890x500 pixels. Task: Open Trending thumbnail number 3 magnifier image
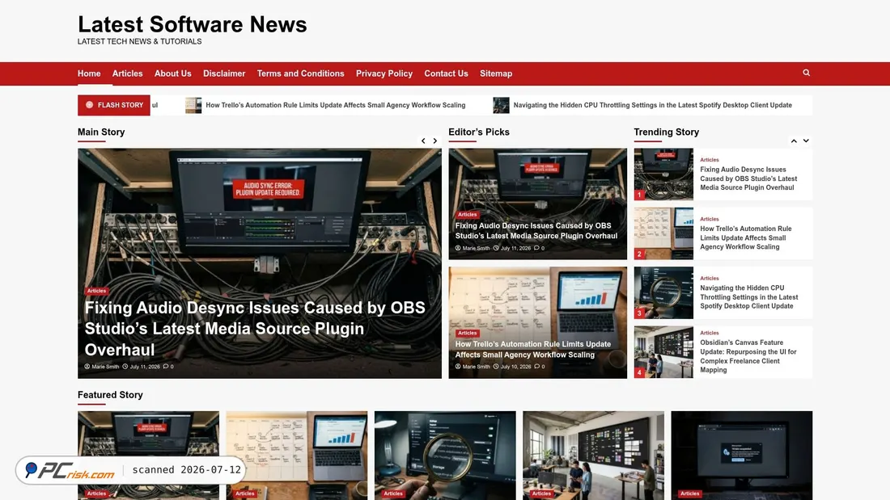(663, 292)
